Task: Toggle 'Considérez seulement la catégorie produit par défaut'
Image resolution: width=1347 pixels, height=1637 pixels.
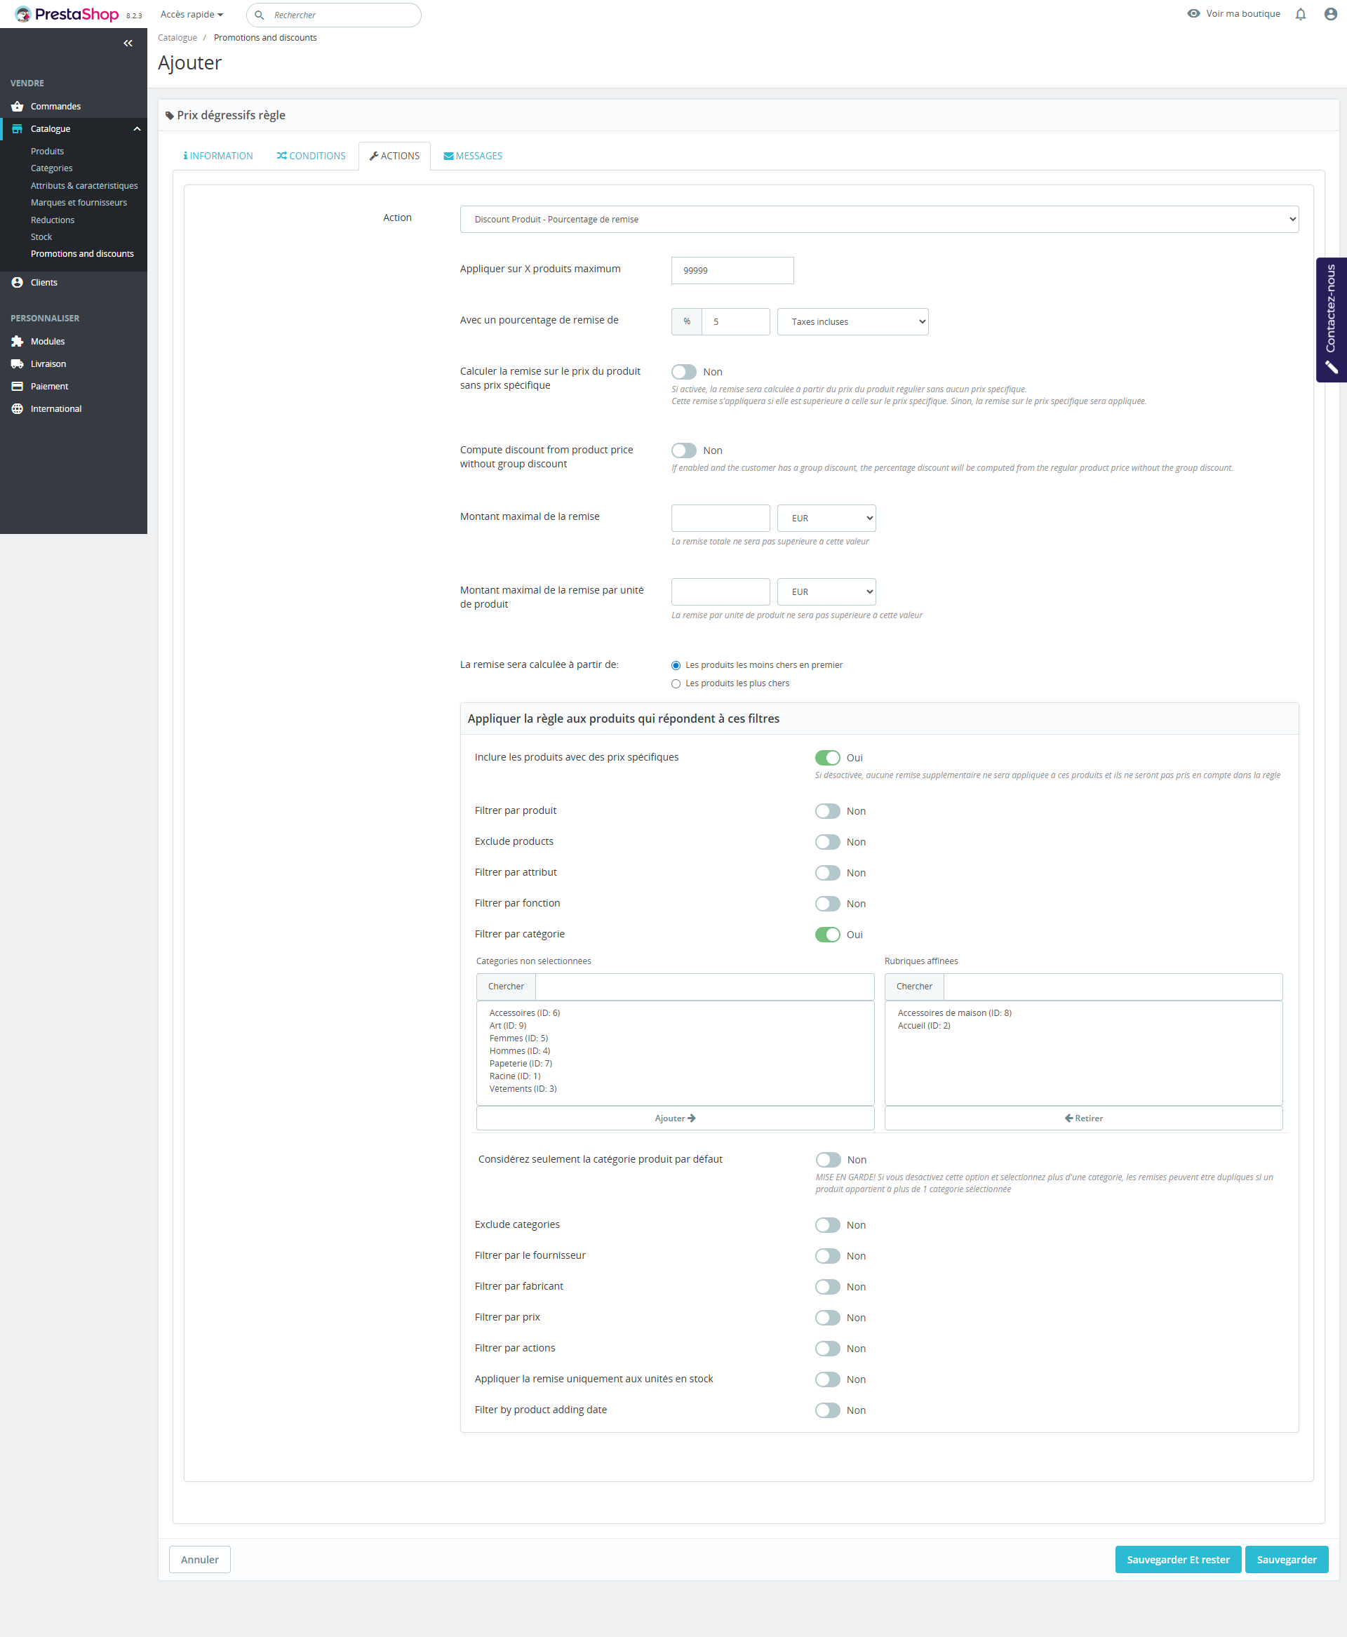Action: (x=828, y=1159)
